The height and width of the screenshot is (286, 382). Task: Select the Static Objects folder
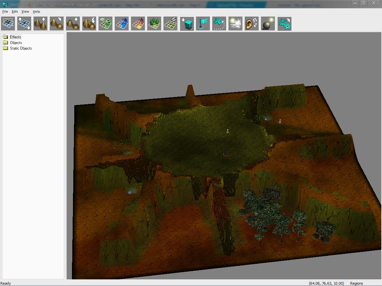(21, 48)
